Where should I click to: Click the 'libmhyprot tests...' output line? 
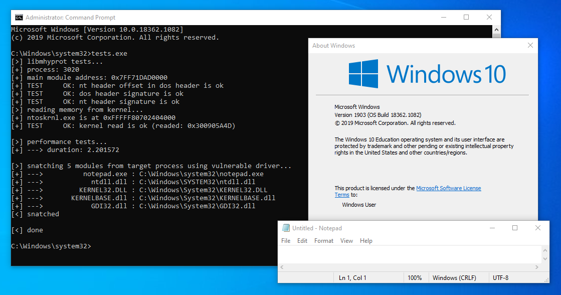57,61
